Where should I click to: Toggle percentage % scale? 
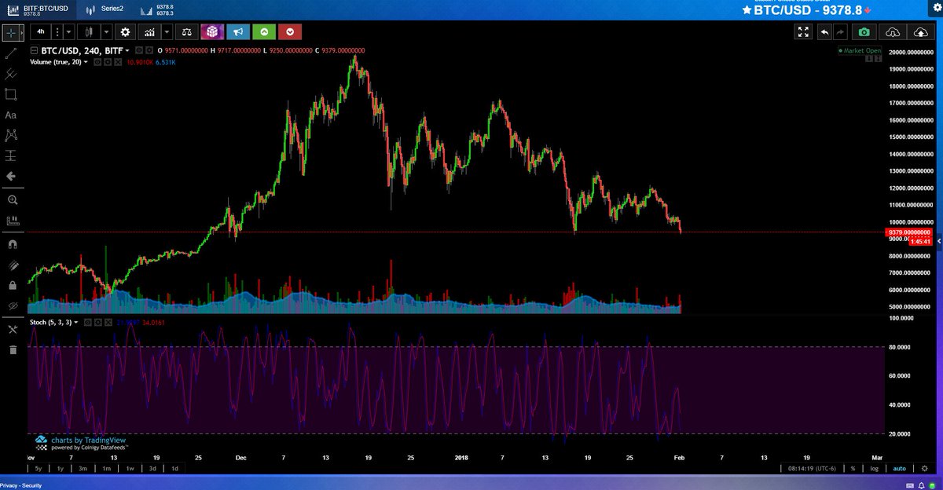pos(853,469)
